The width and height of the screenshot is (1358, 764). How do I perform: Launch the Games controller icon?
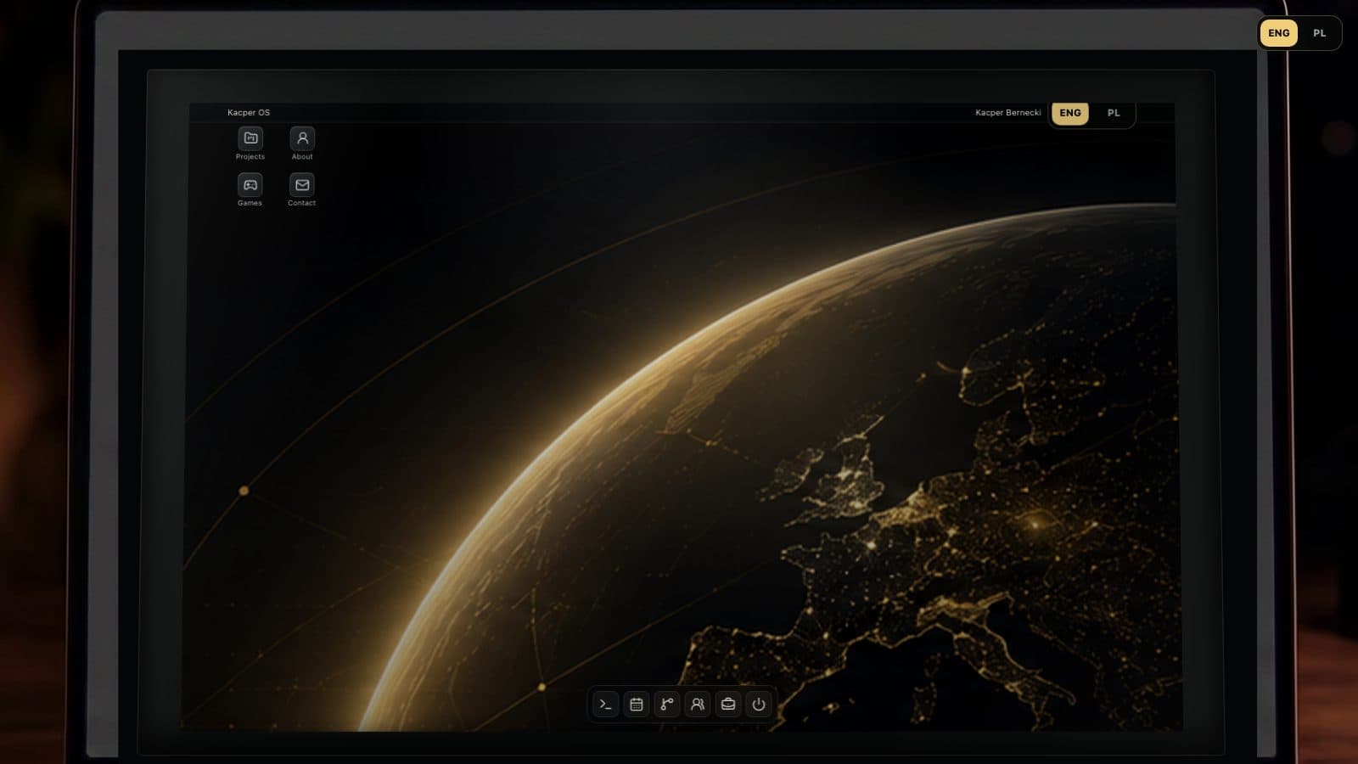click(250, 185)
